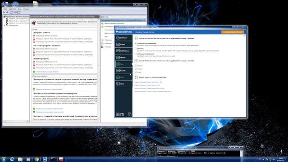The width and height of the screenshot is (288, 162).
Task: Toggle console tree pane toolbar icon
Action: pyautogui.click(x=11, y=12)
